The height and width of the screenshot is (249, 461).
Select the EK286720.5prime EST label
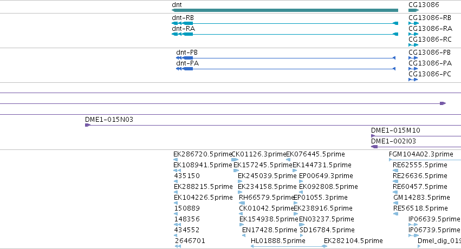203,154
